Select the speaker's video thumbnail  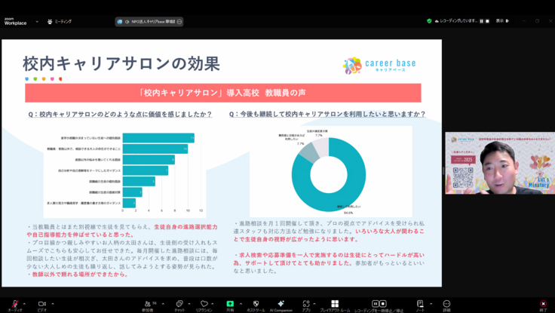tap(499, 164)
